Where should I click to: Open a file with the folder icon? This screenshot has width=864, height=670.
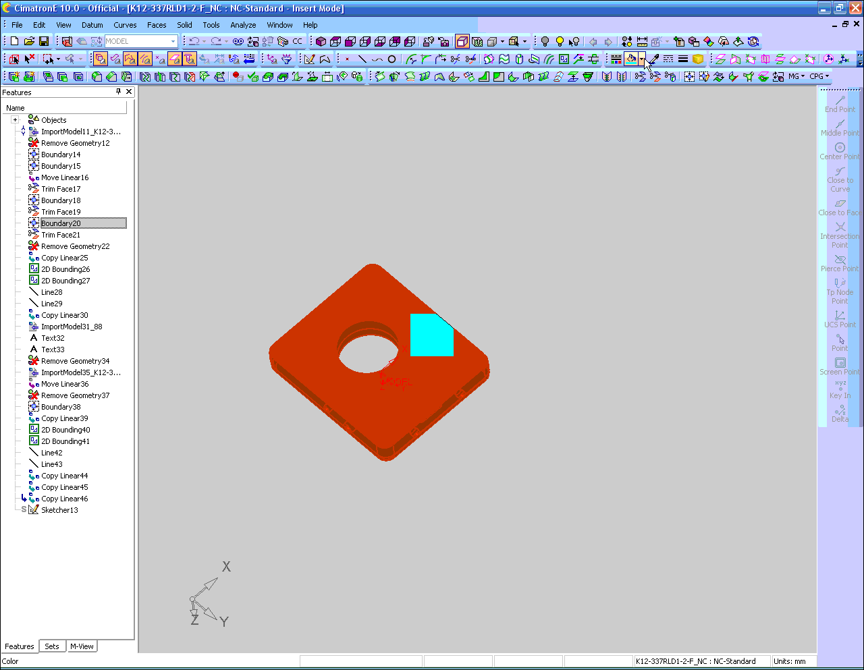[x=29, y=41]
